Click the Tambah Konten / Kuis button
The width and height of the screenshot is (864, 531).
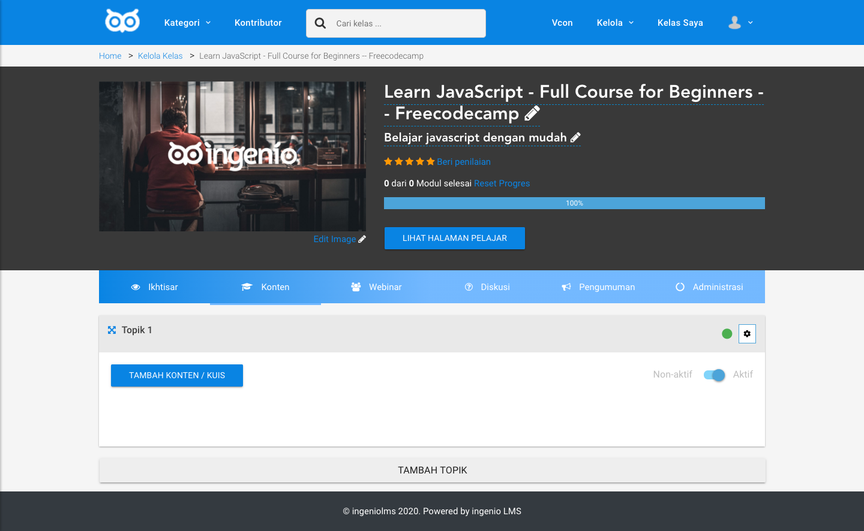177,375
